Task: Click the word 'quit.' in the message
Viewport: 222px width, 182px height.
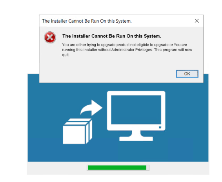Action: coord(66,55)
